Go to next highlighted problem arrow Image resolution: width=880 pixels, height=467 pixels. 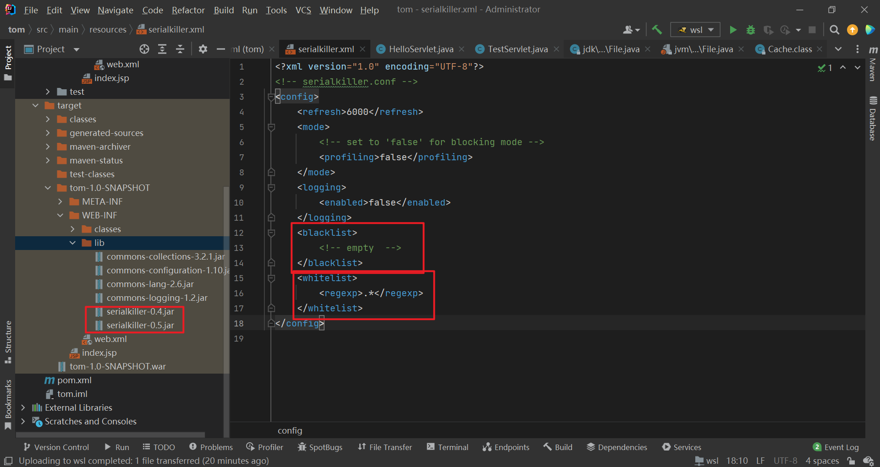pyautogui.click(x=857, y=67)
